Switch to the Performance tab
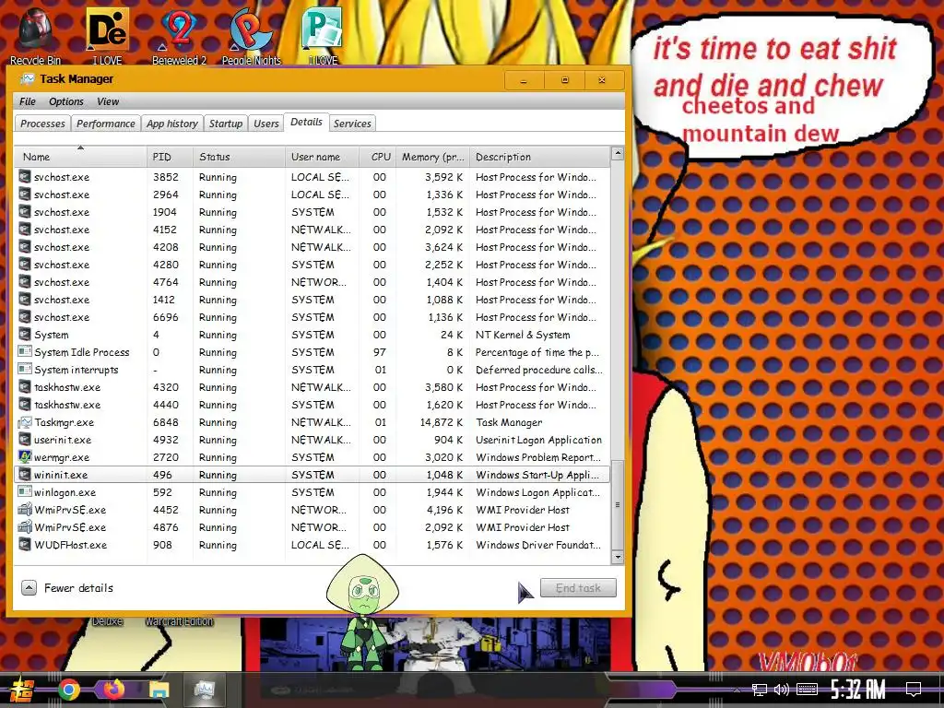The height and width of the screenshot is (708, 944). pos(106,124)
